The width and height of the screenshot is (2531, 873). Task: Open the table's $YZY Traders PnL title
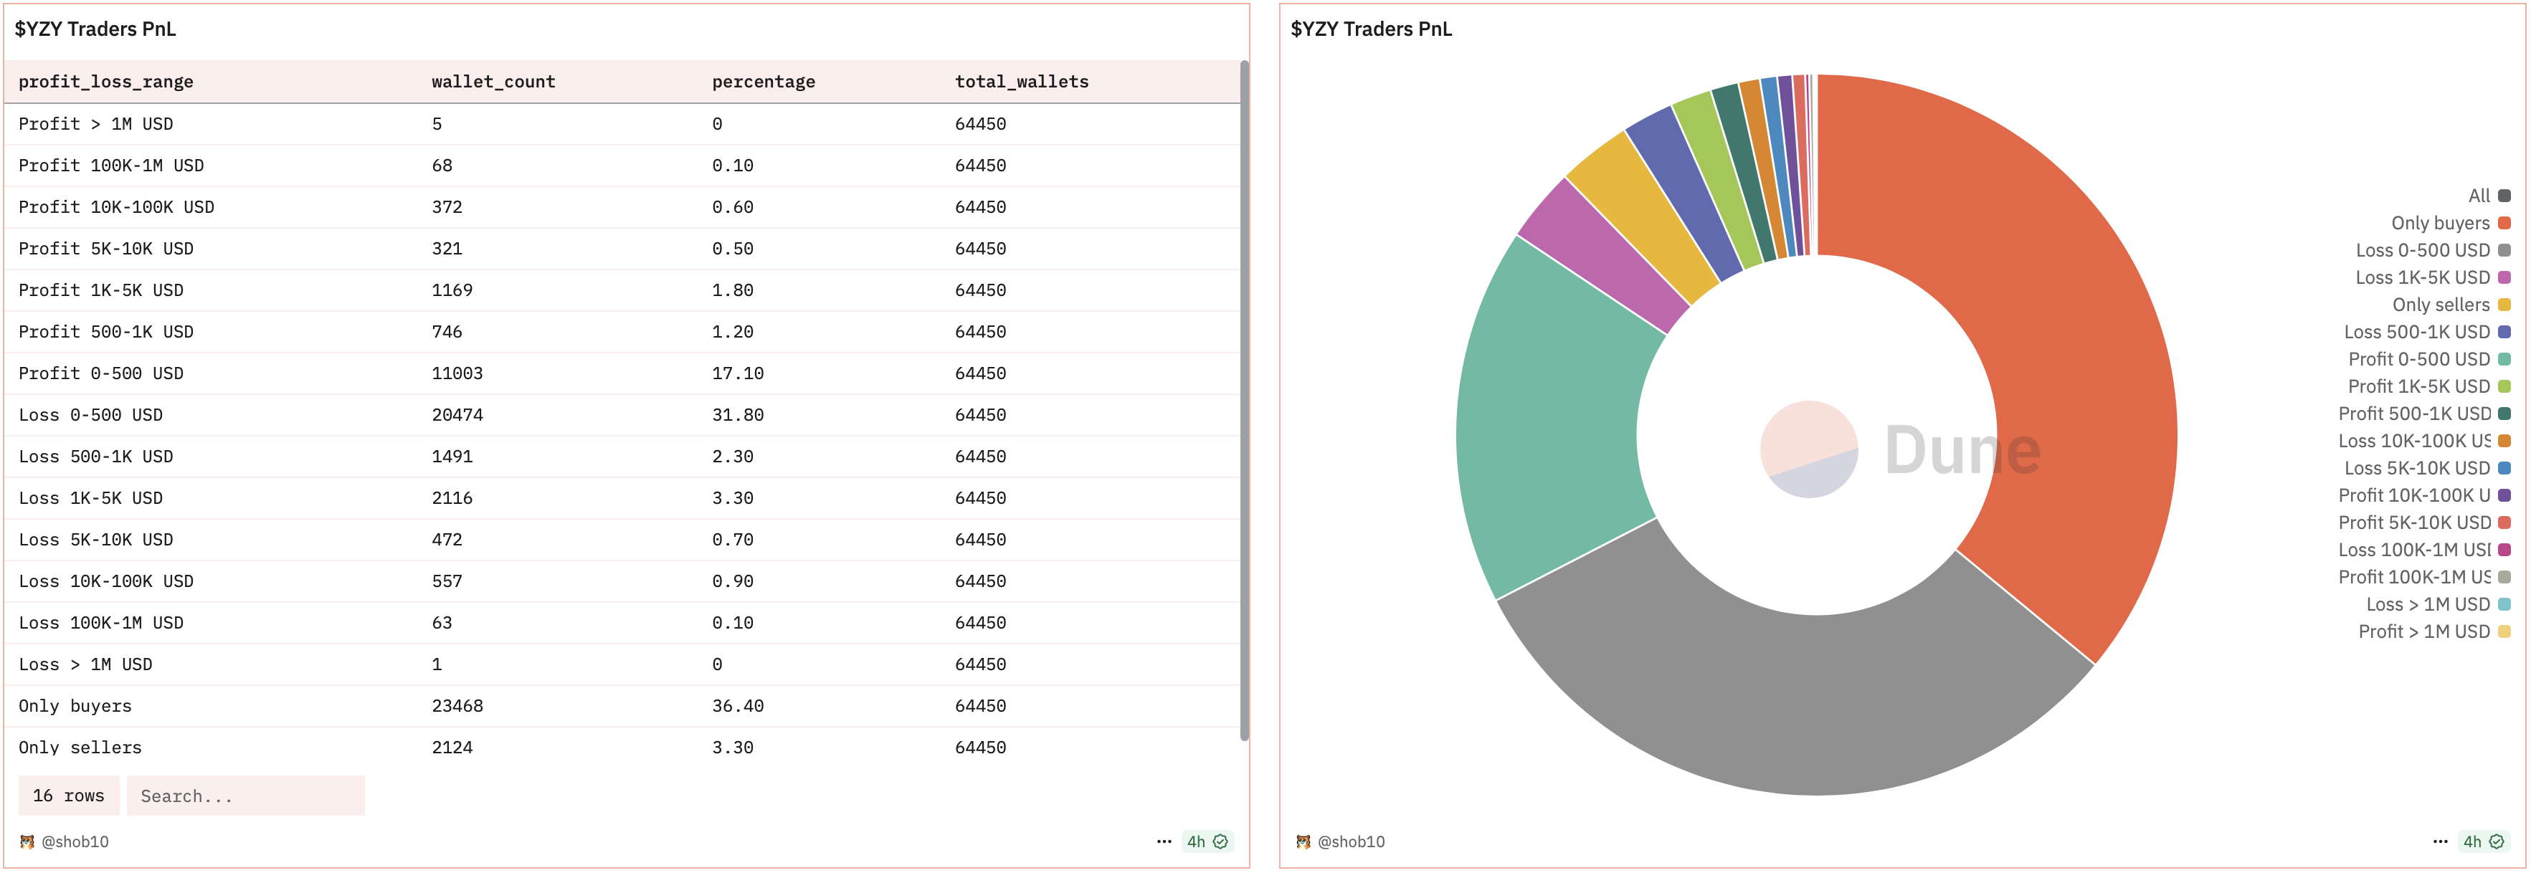click(95, 29)
